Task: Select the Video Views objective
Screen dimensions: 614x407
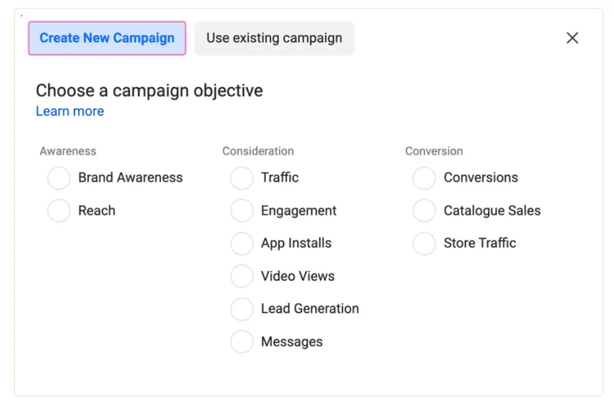Action: coord(242,276)
